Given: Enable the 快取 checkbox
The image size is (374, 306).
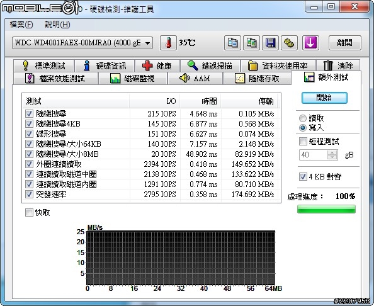Looking at the screenshot, I should [29, 212].
